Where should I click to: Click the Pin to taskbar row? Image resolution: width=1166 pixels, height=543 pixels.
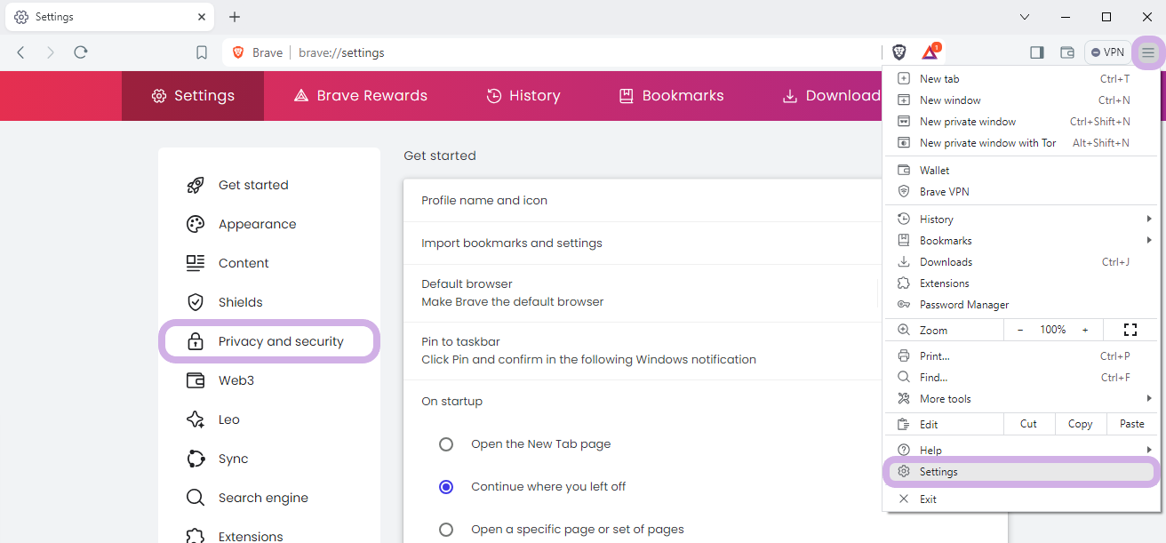(x=643, y=351)
